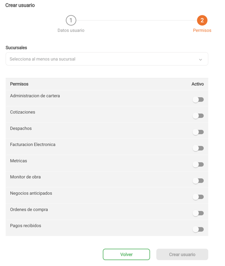Enable Facturacion Electronica toggle
225x266 pixels.
pyautogui.click(x=198, y=148)
